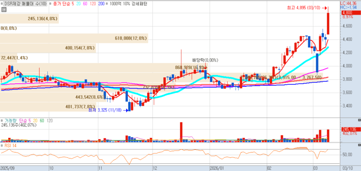Click the 618,008(12,0%) volume profile bar
Viewport: 361px width, 171px height.
point(74,38)
